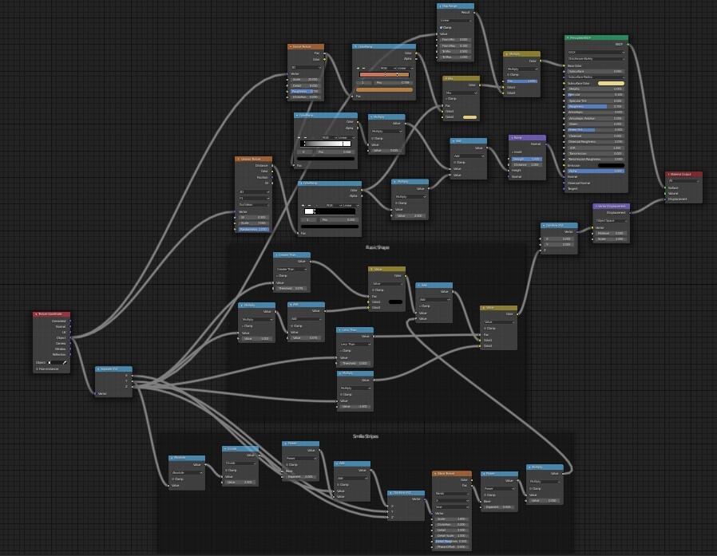Click the Subsurface Color swatch on Principled BSDF

click(x=612, y=82)
